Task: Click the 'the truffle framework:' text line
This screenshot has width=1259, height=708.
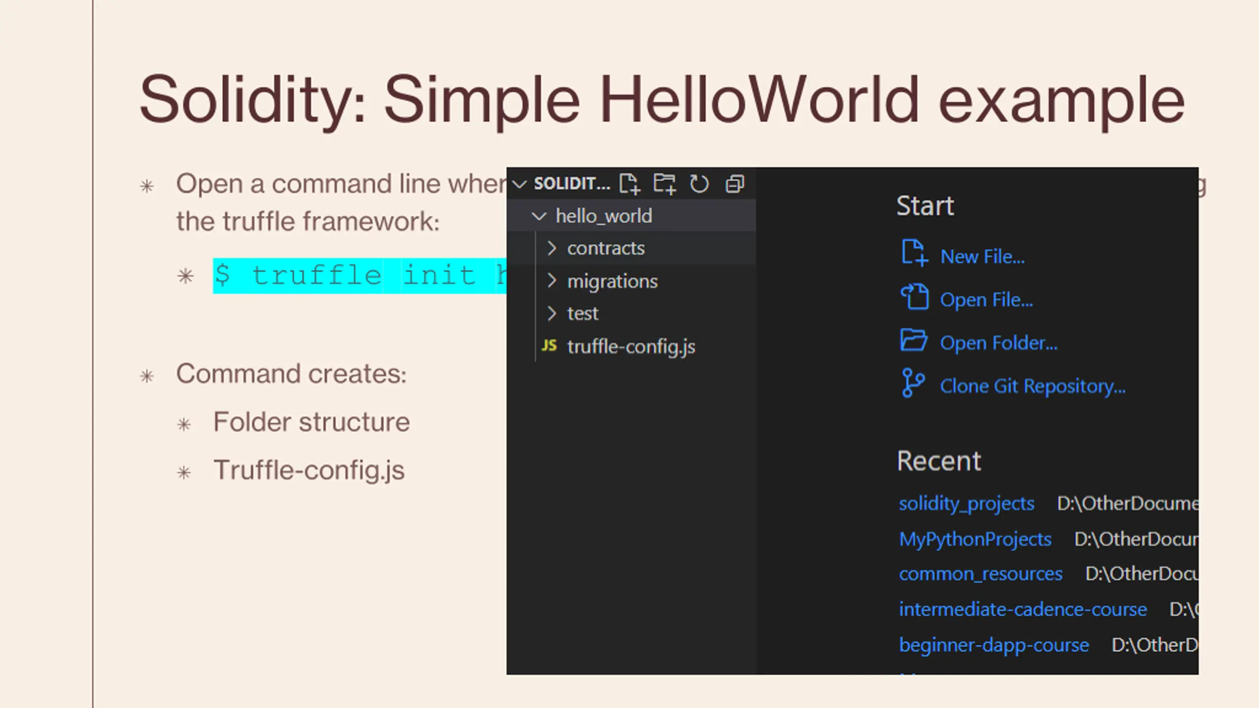Action: click(x=308, y=221)
